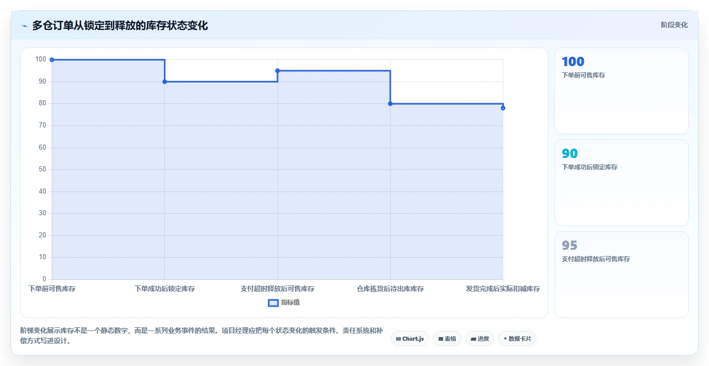The width and height of the screenshot is (709, 366).
Task: Click the title 多仓订单从锁定到释放的库存状态变化
Action: [x=120, y=25]
